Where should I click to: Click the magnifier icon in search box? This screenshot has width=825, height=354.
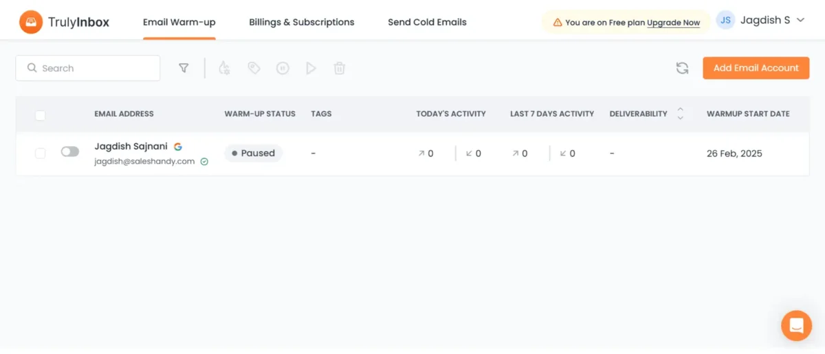click(x=32, y=68)
